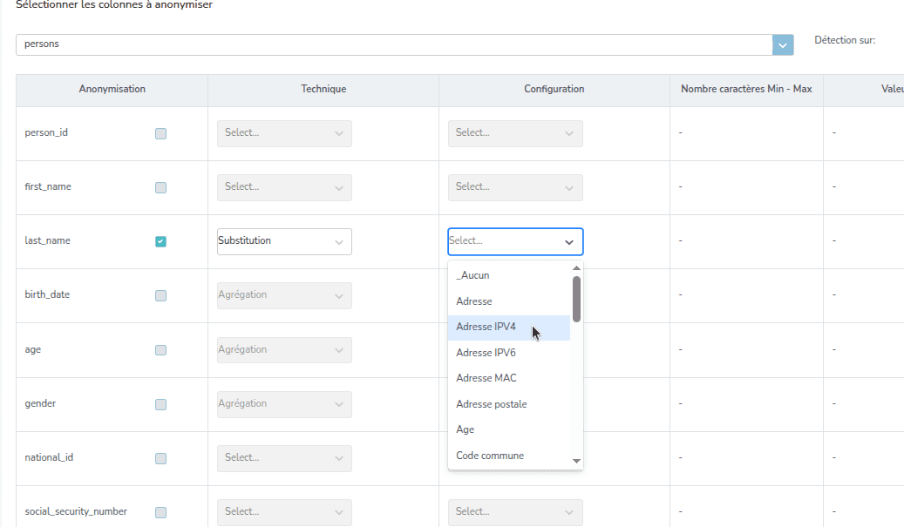The width and height of the screenshot is (904, 527).
Task: Open the persons table selector dropdown arrow
Action: [x=783, y=44]
